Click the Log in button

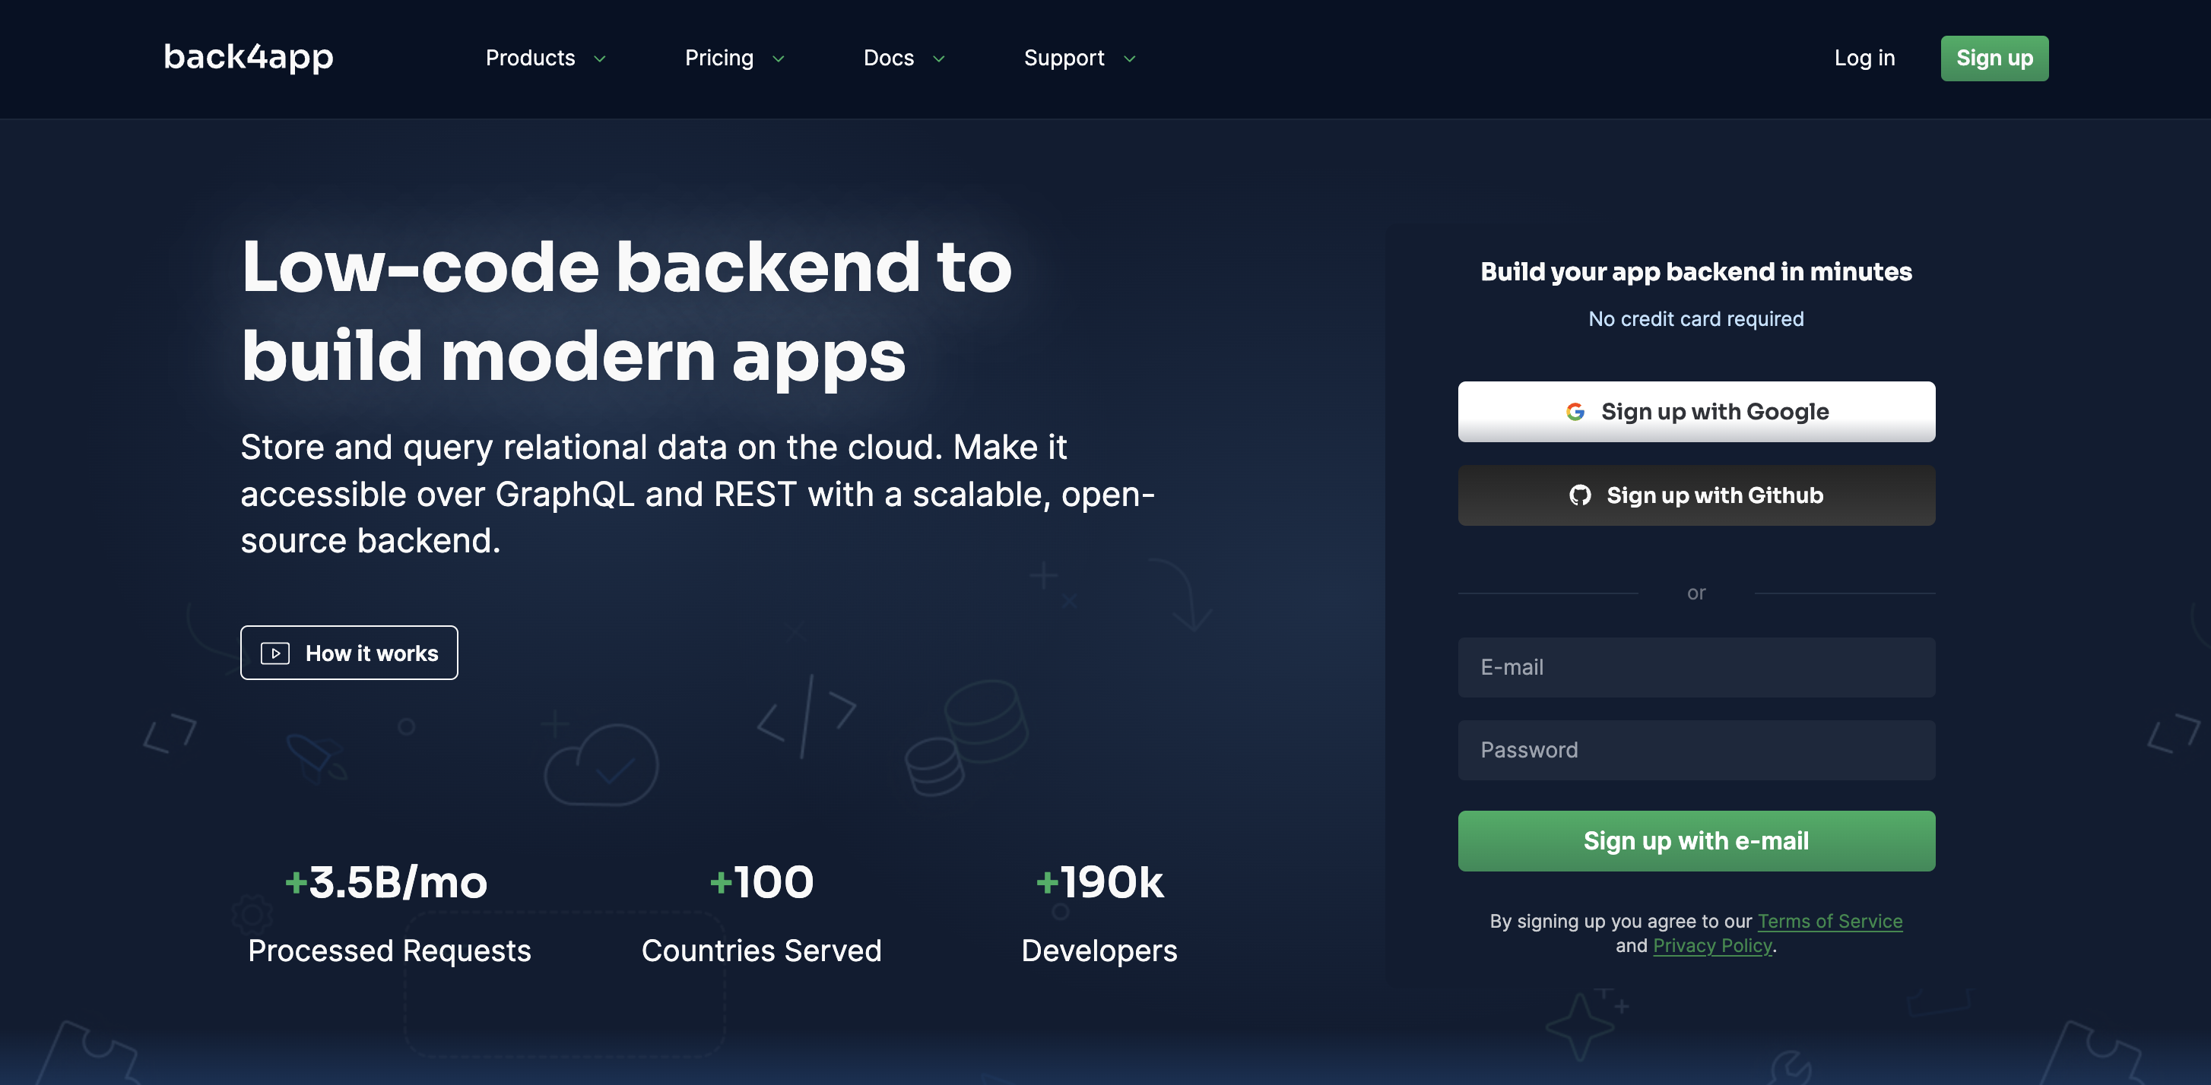click(x=1864, y=58)
